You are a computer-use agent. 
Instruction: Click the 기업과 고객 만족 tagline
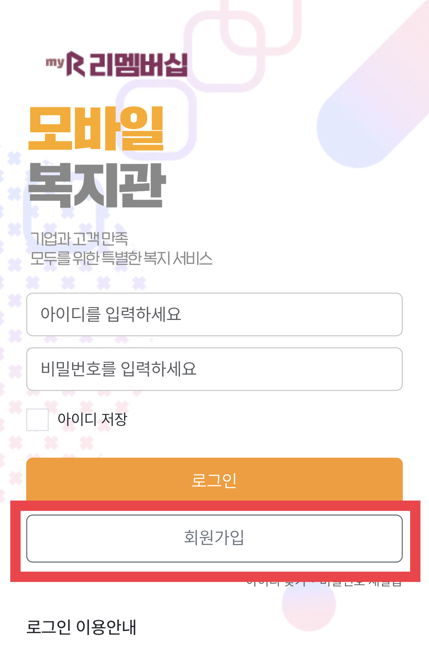pos(79,239)
